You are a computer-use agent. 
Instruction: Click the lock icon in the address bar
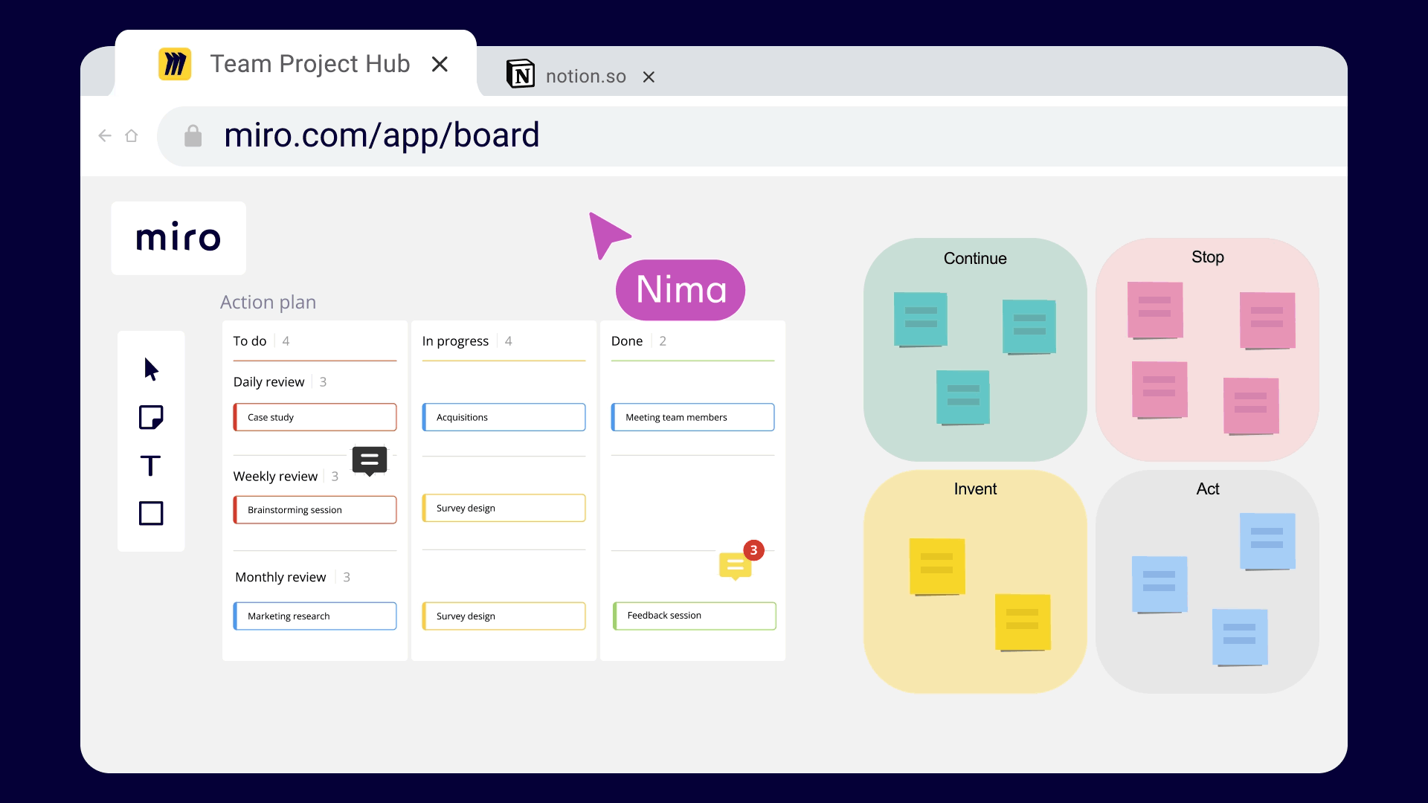193,135
